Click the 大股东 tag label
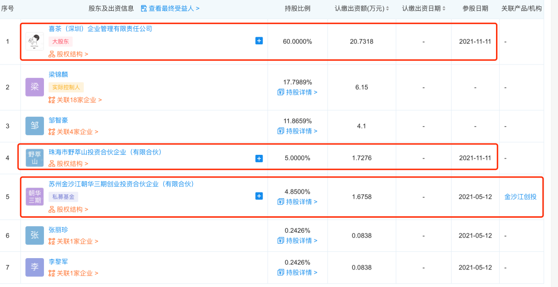 coord(61,41)
